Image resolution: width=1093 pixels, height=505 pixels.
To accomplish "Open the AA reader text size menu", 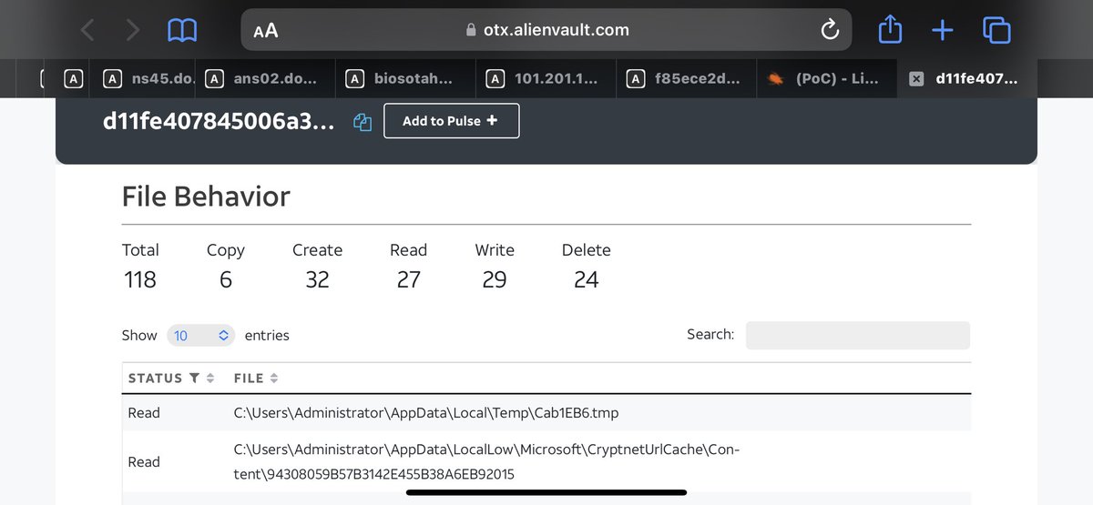I will [x=266, y=30].
